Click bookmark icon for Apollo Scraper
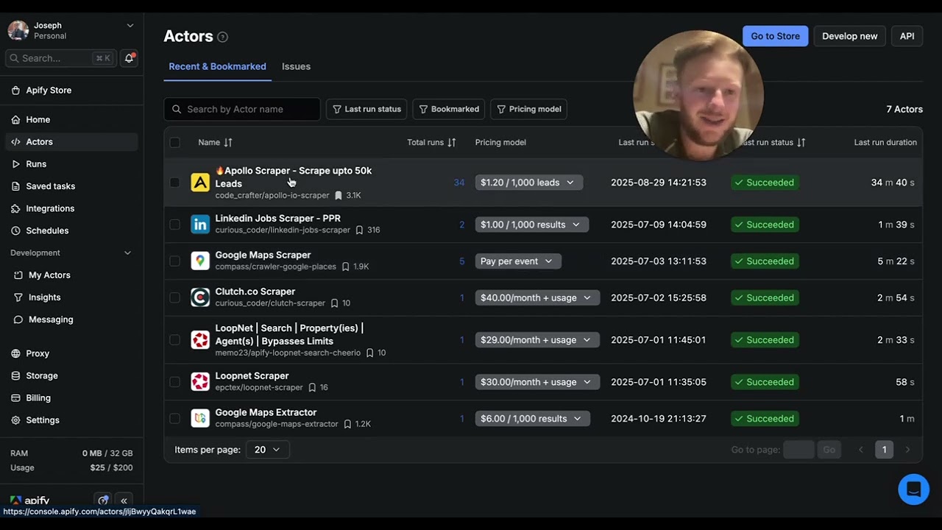 (x=339, y=196)
